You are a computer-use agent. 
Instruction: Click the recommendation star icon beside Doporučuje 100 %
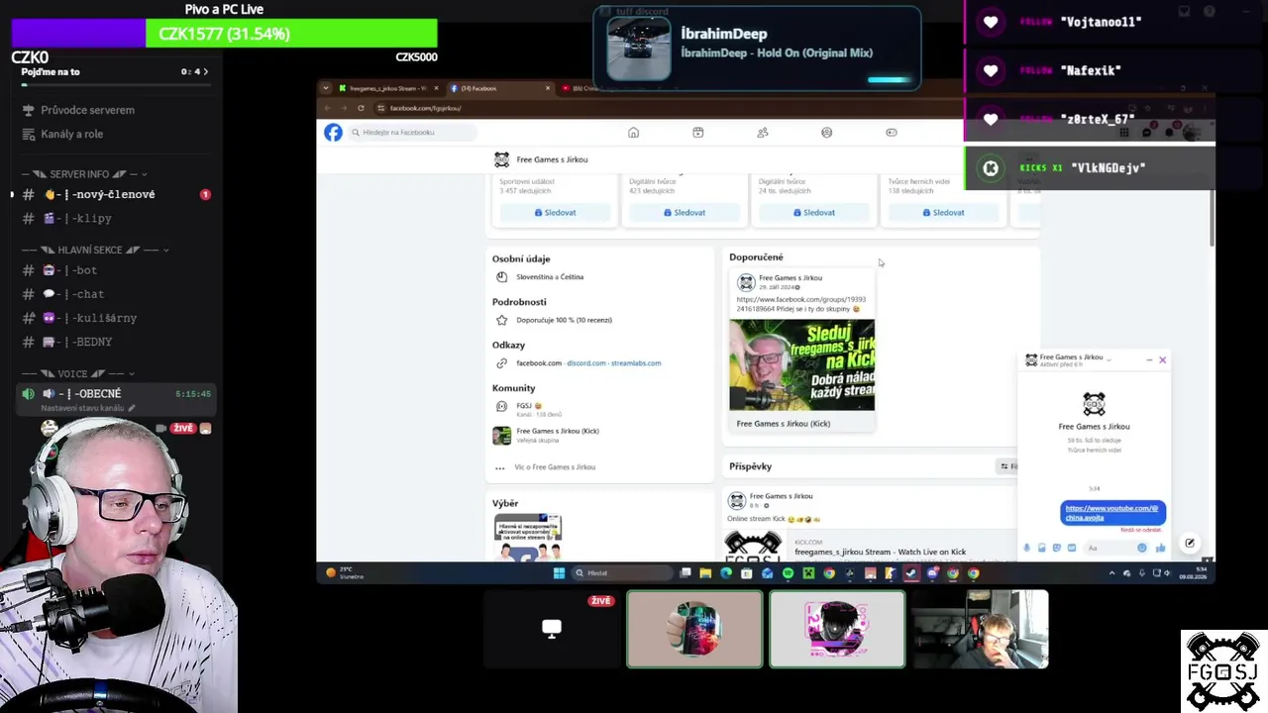pos(501,320)
